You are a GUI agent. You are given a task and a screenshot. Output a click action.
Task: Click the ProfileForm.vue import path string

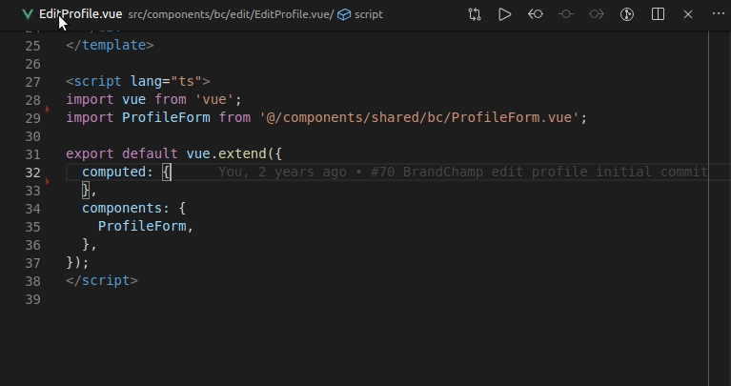pyautogui.click(x=419, y=117)
